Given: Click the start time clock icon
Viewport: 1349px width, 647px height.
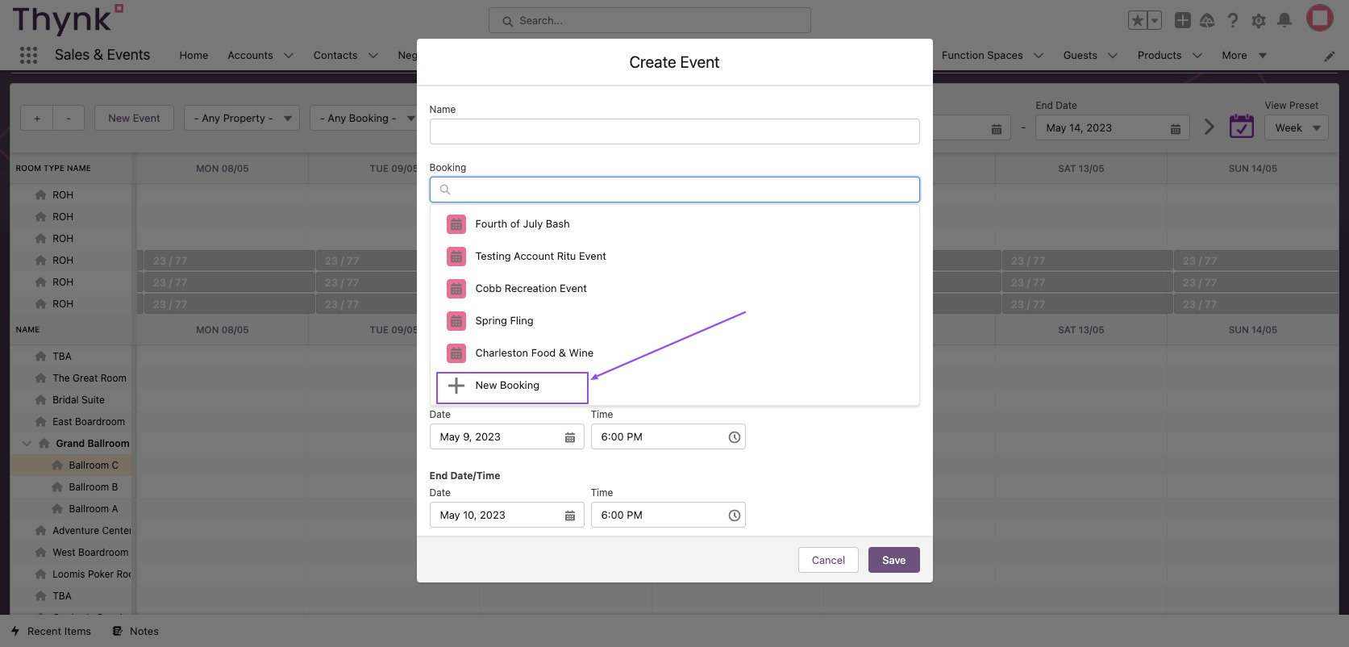Looking at the screenshot, I should [x=734, y=437].
